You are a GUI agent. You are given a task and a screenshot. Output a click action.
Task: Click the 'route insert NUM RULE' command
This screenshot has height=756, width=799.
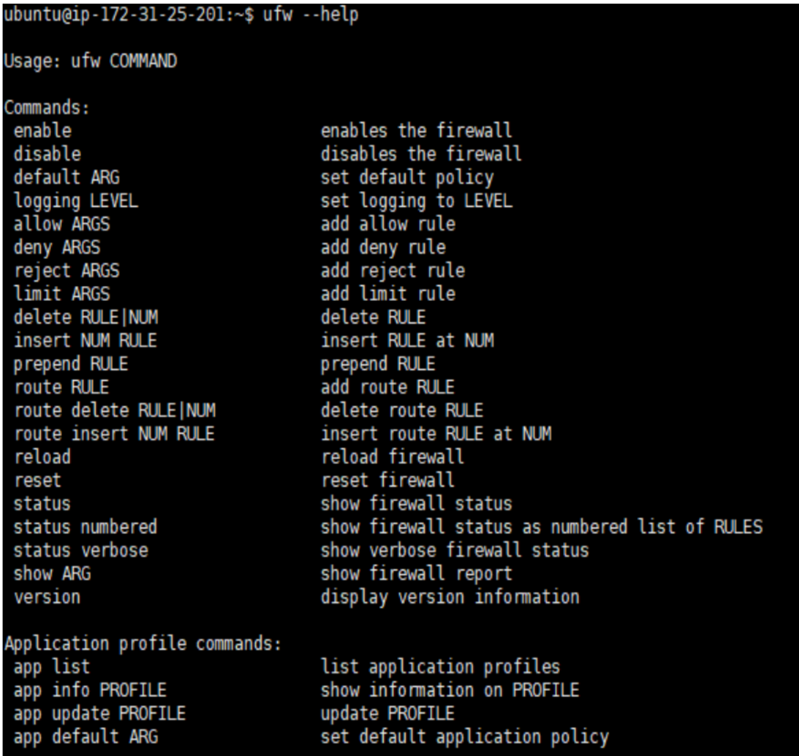[x=115, y=434]
